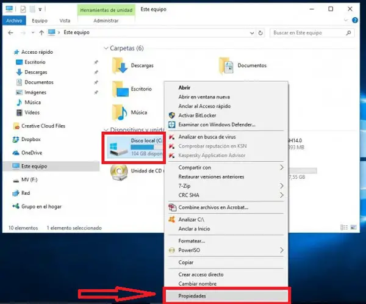Image resolution: width=366 pixels, height=304 pixels.
Task: Select Este equipo in the sidebar
Action: [x=34, y=166]
